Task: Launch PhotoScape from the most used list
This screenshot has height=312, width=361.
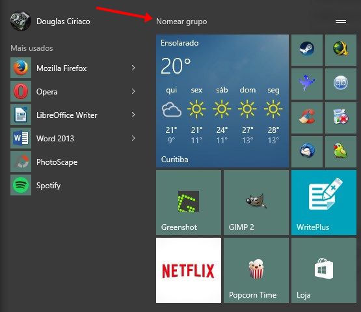Action: tap(73, 162)
